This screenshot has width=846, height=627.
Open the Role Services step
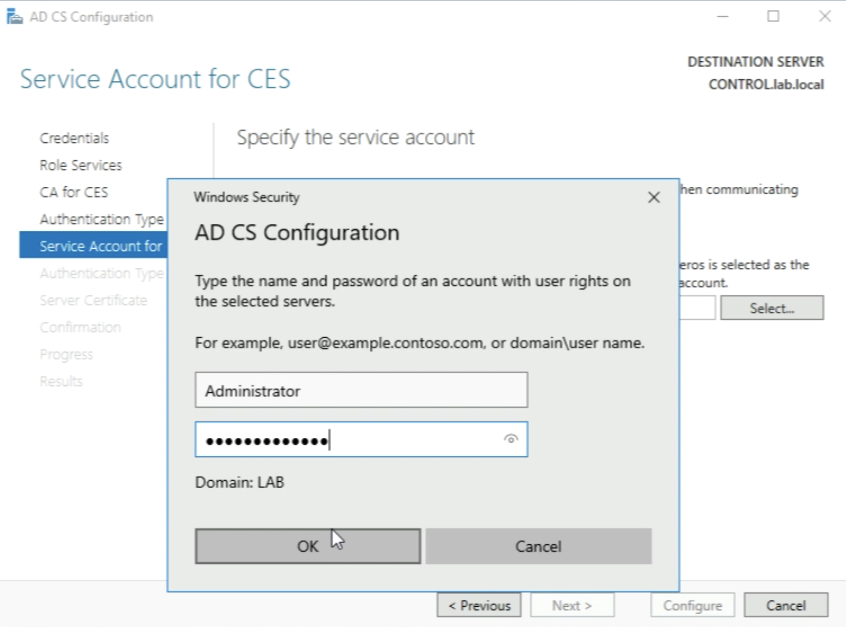[x=80, y=165]
